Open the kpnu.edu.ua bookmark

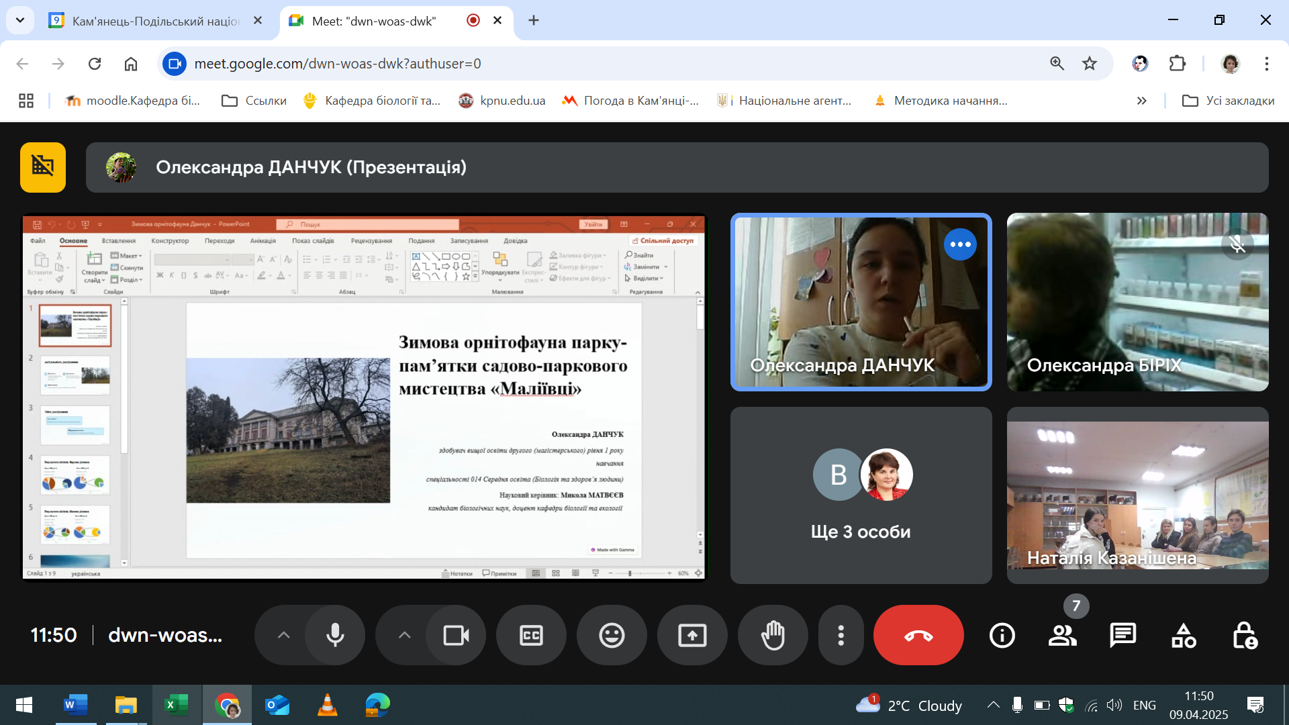pos(502,101)
